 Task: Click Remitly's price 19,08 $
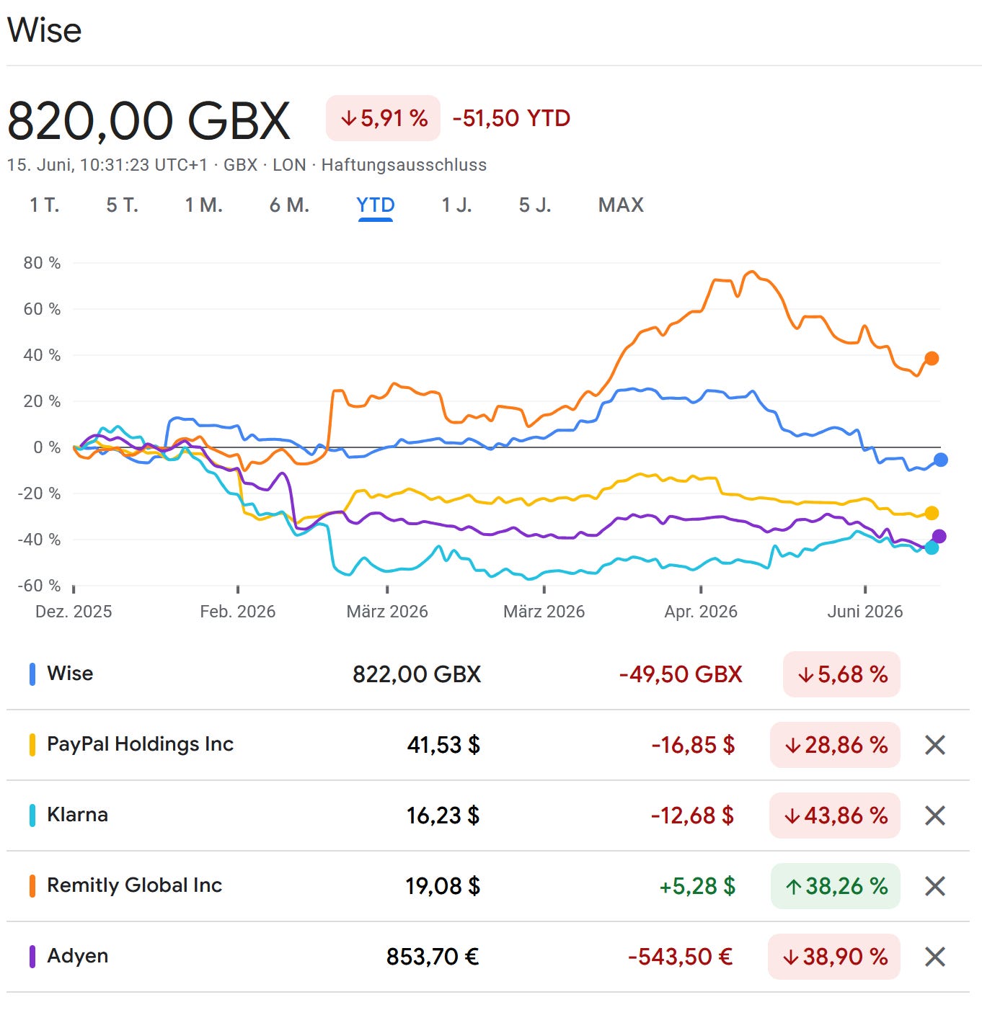coord(443,886)
